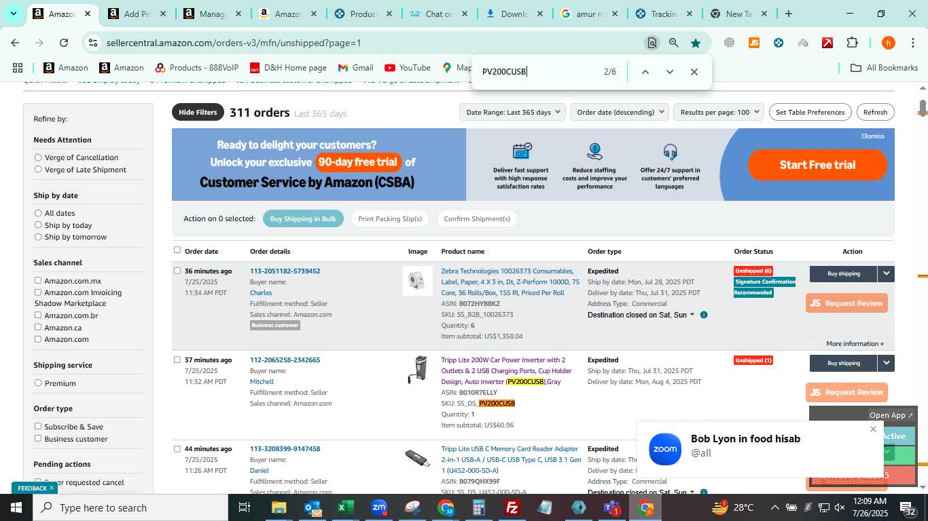The height and width of the screenshot is (521, 928).
Task: Select Ship by tomorrow radio button
Action: coord(38,237)
